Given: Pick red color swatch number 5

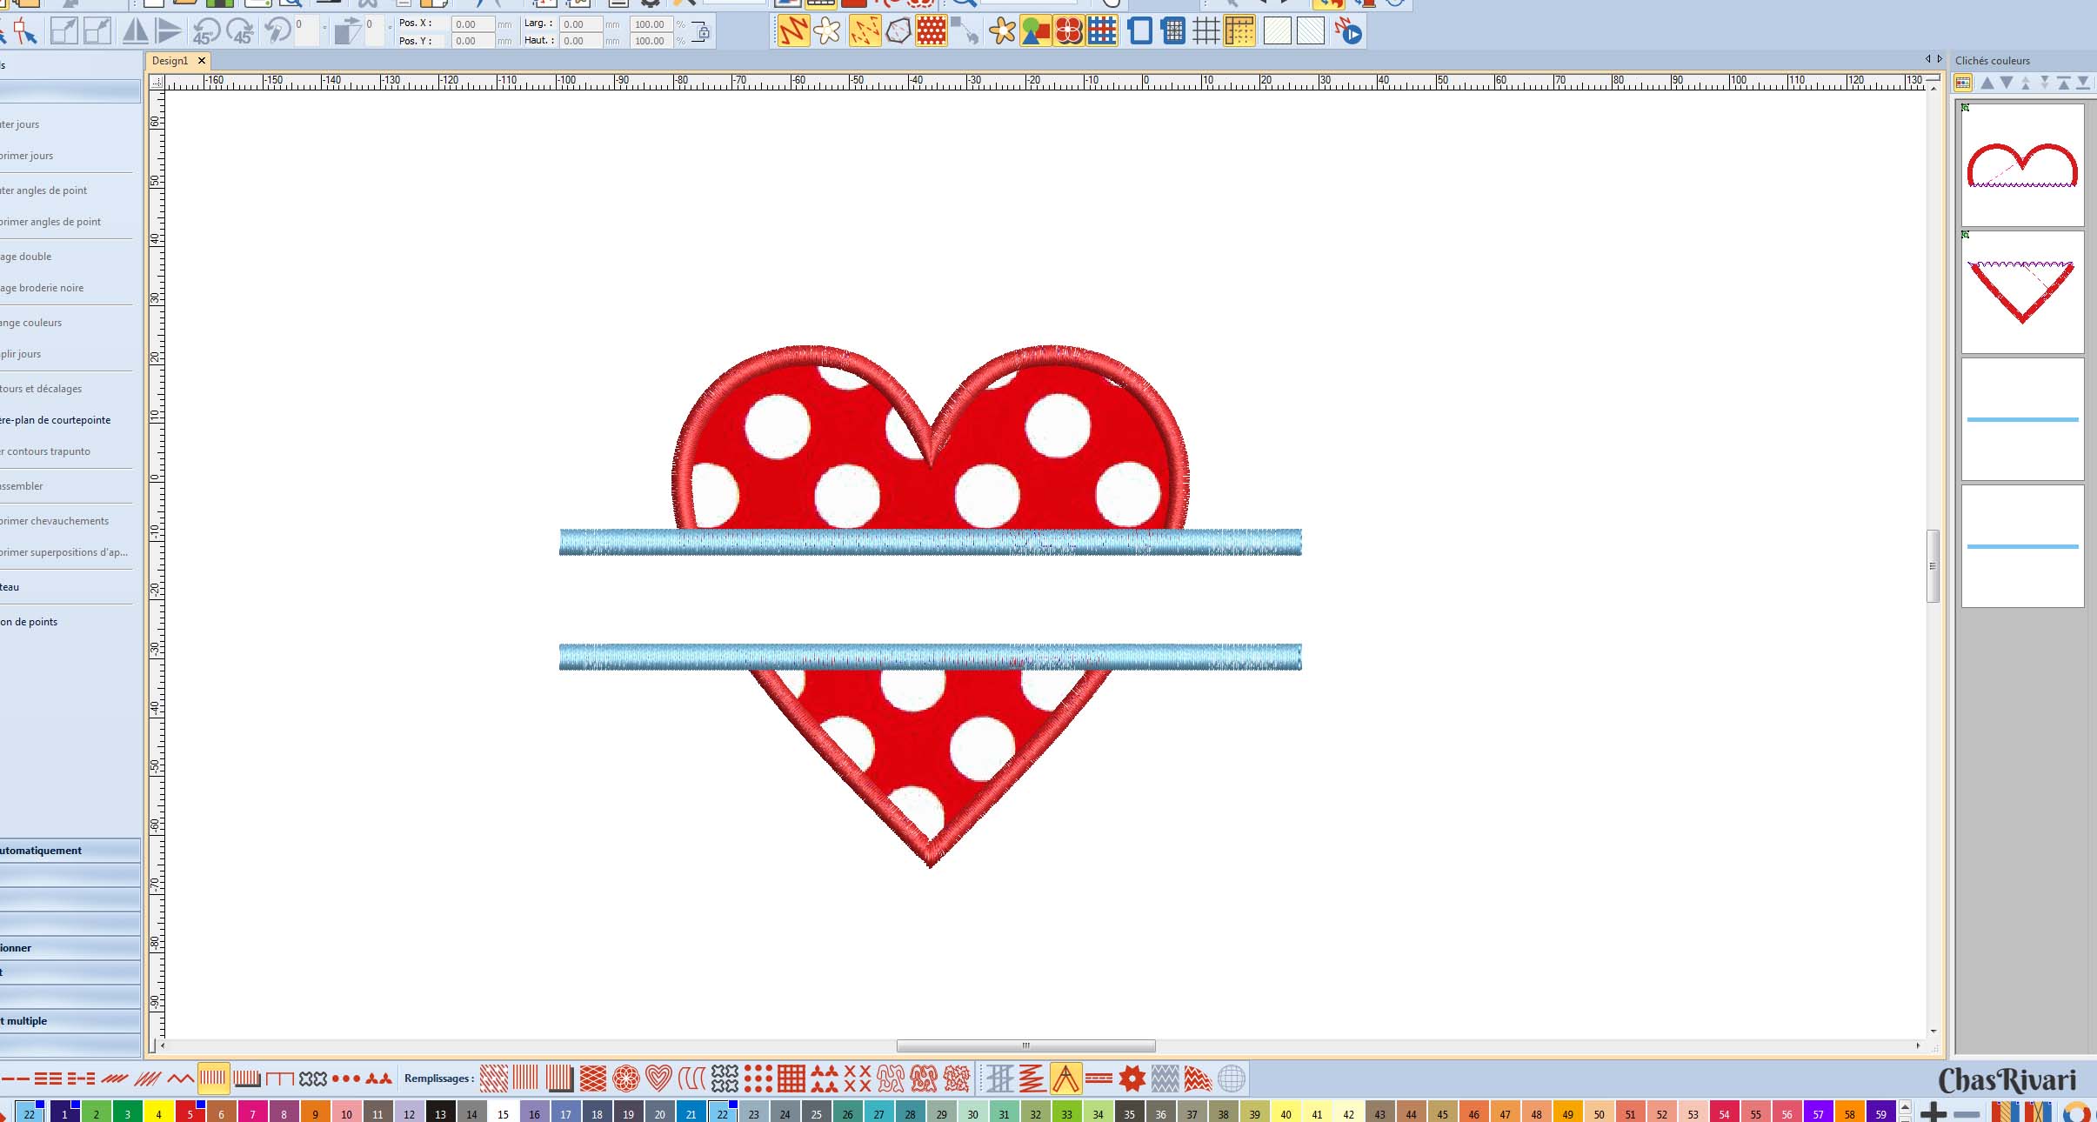Looking at the screenshot, I should [x=190, y=1112].
